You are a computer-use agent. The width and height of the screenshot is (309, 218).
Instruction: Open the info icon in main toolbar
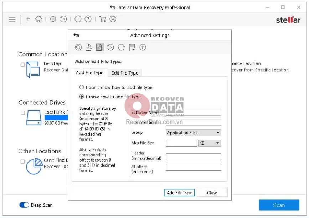coord(78,19)
